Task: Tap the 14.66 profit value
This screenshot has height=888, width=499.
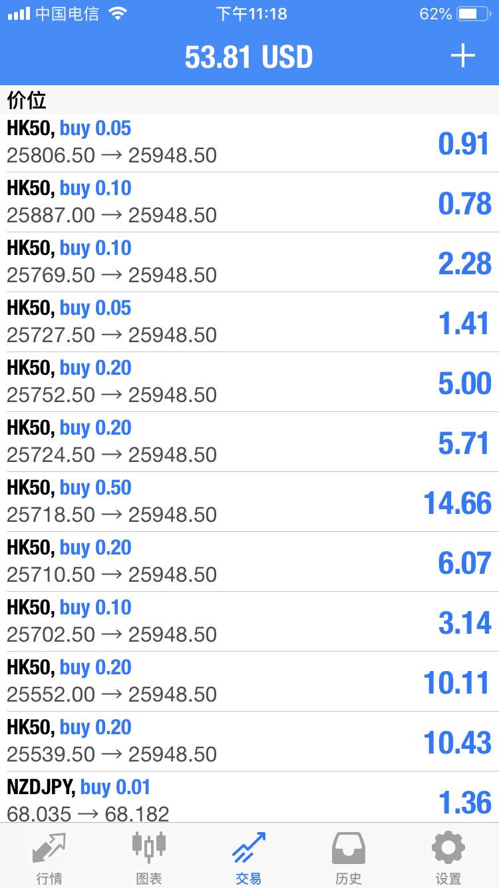Action: click(458, 503)
